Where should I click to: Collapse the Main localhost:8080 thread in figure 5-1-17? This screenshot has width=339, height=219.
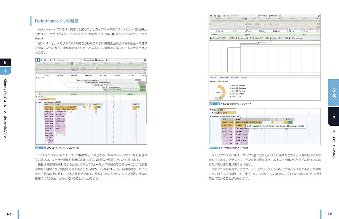36,102
